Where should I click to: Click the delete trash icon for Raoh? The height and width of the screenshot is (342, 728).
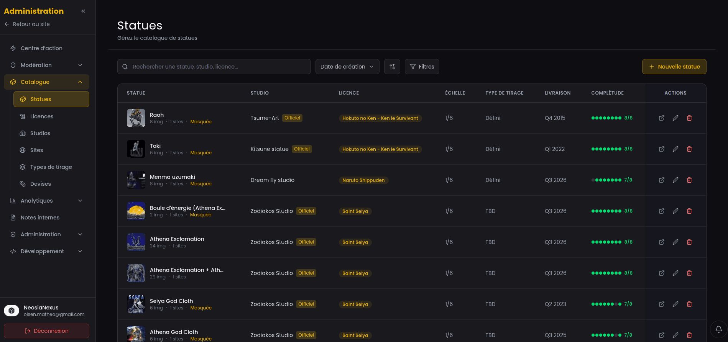coord(689,118)
